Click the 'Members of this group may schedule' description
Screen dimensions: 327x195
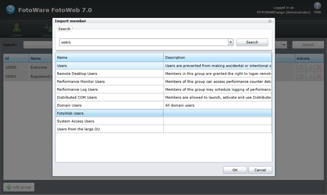click(x=218, y=90)
